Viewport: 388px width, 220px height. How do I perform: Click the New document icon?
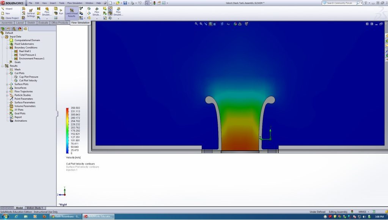pyautogui.click(x=111, y=3)
